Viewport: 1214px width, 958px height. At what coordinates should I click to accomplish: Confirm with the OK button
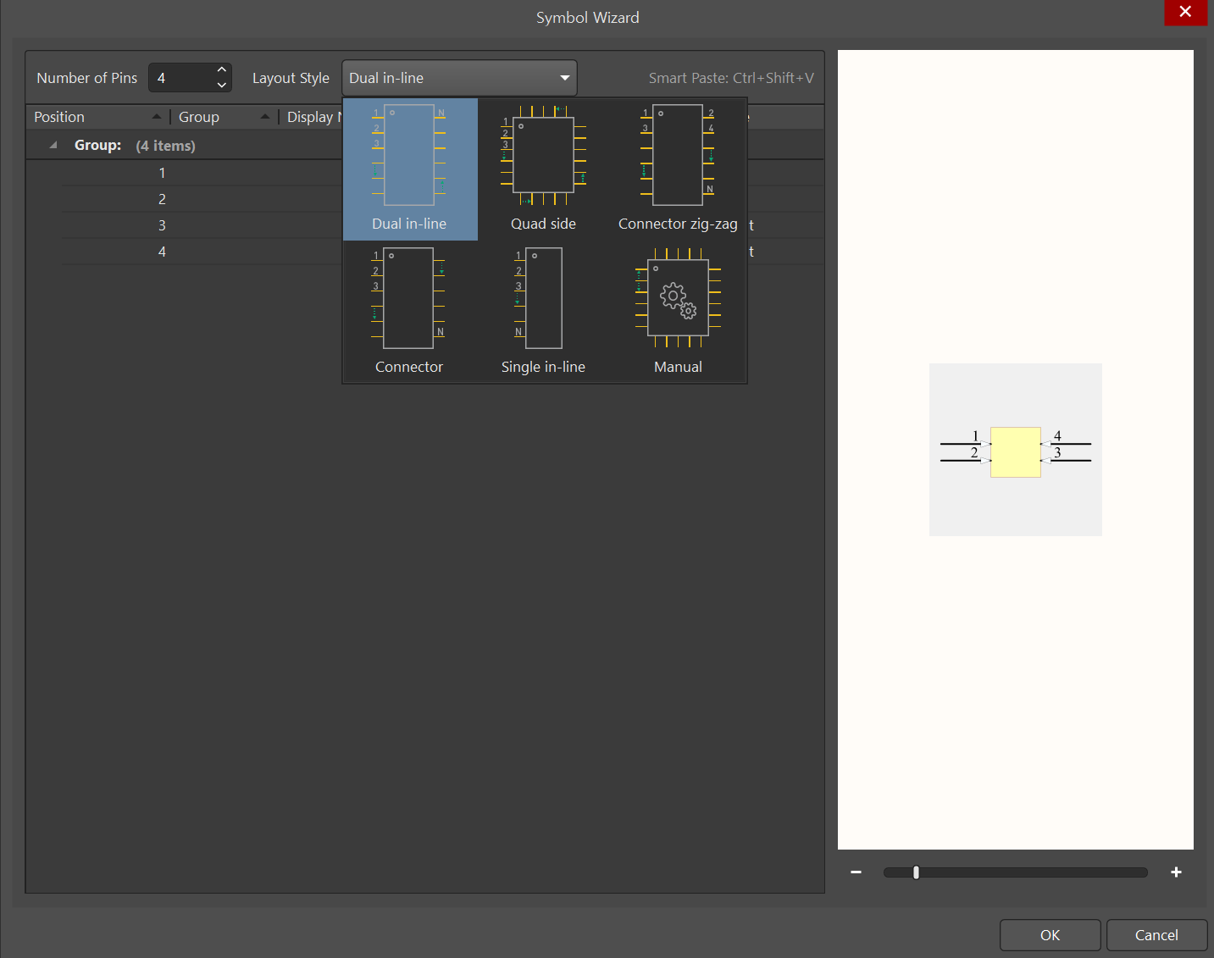click(1050, 935)
